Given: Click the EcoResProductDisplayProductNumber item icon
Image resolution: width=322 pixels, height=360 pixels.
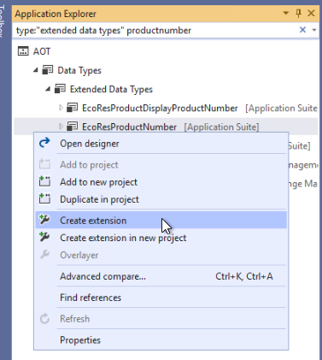Looking at the screenshot, I should tap(73, 108).
